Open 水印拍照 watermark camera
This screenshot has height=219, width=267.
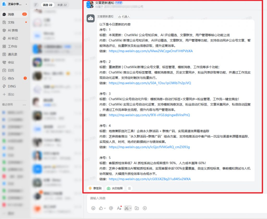[115, 188]
